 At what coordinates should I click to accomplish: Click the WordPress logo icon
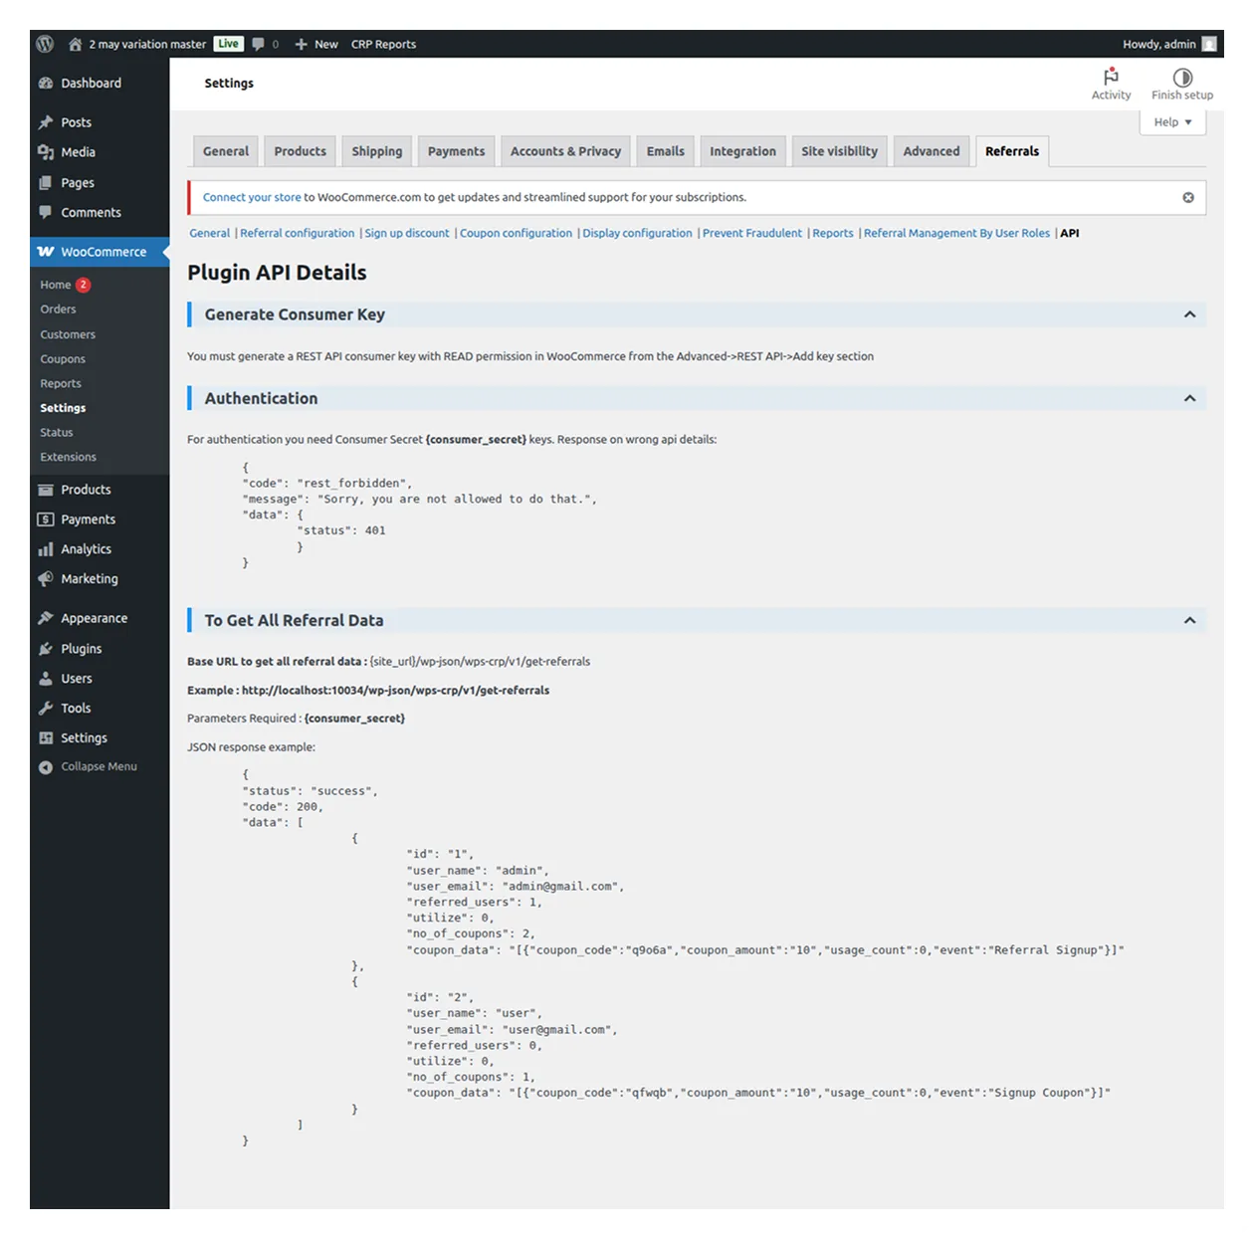pyautogui.click(x=45, y=44)
